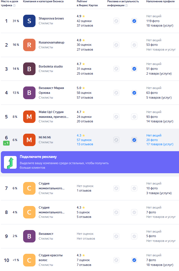Click the advertising icon in Borboleta studio row
The height and width of the screenshot is (271, 179).
116,69
